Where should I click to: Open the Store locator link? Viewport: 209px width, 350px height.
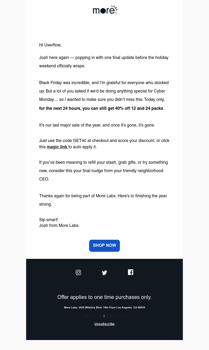(93, 316)
